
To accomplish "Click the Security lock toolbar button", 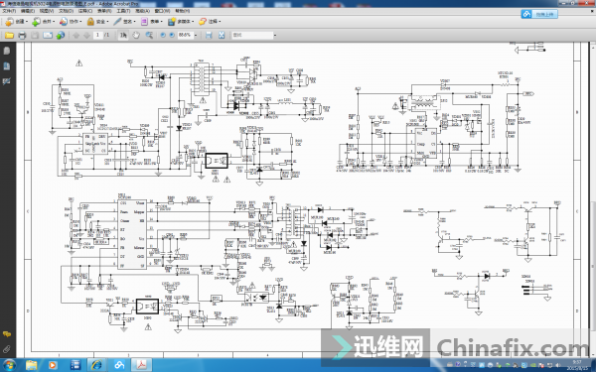I will pyautogui.click(x=97, y=22).
